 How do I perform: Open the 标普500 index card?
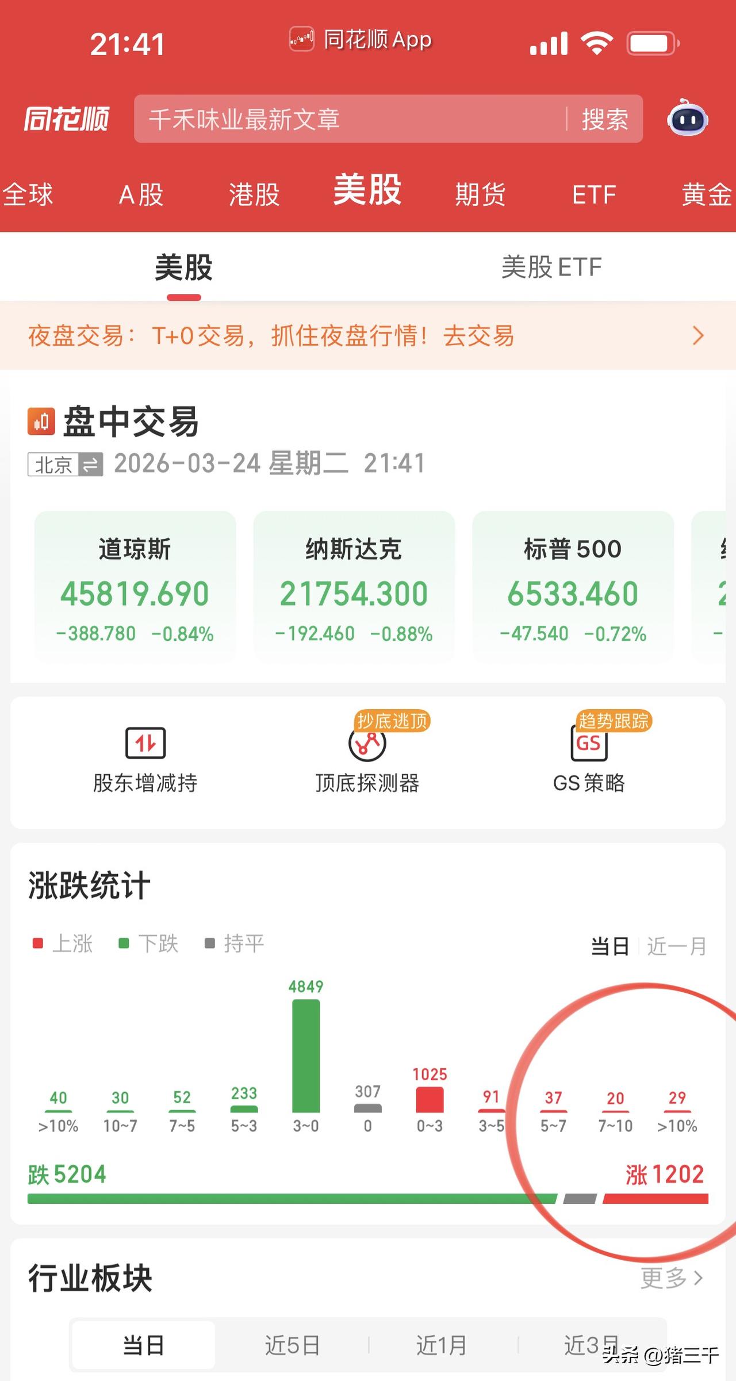(573, 586)
